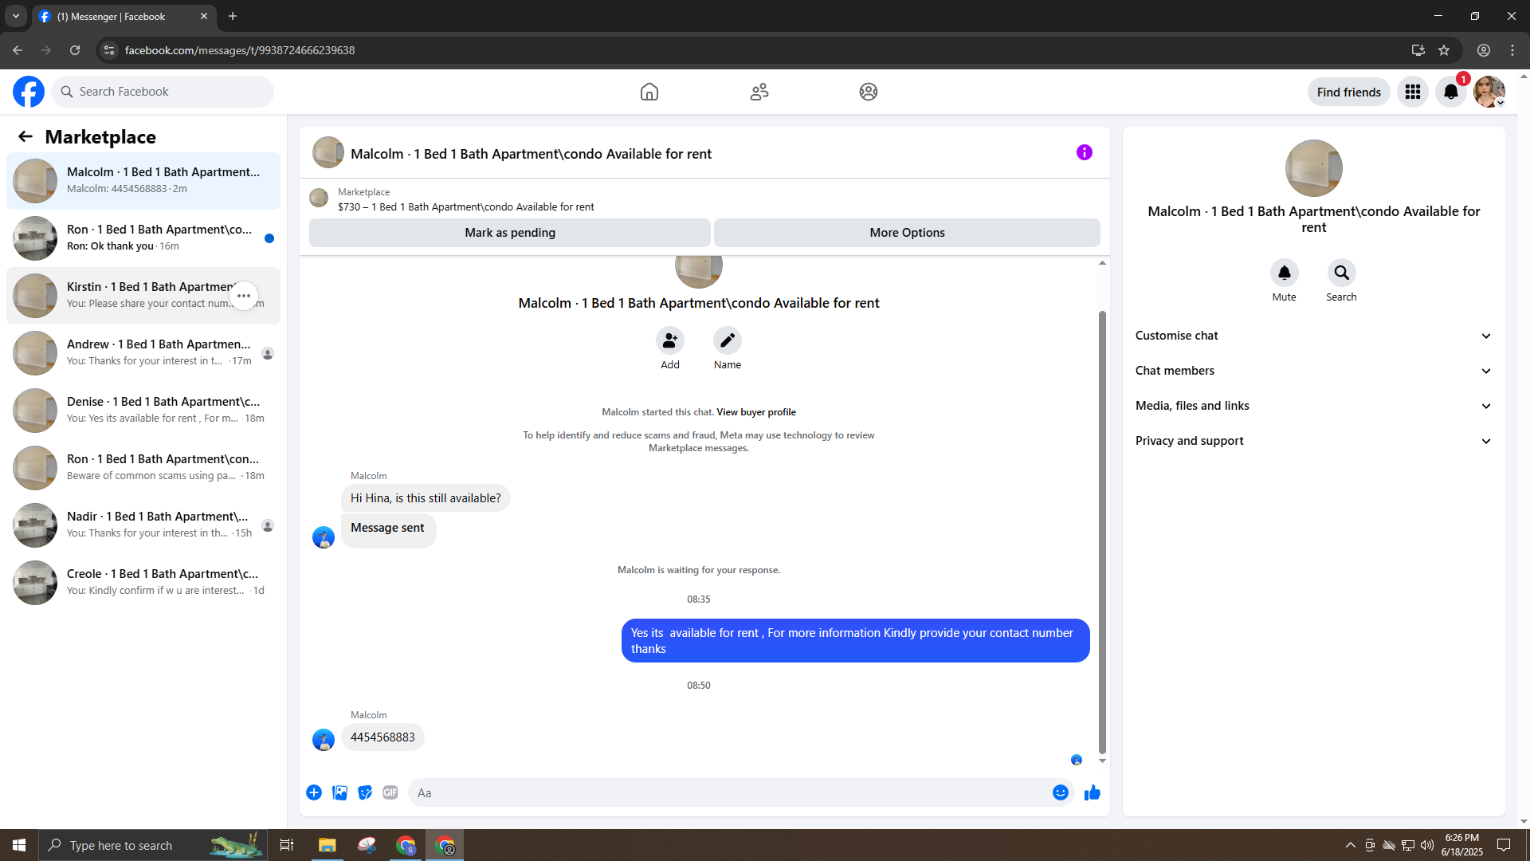Image resolution: width=1530 pixels, height=861 pixels.
Task: Click the 'Hi Hina, is this still available?' message
Action: point(426,498)
